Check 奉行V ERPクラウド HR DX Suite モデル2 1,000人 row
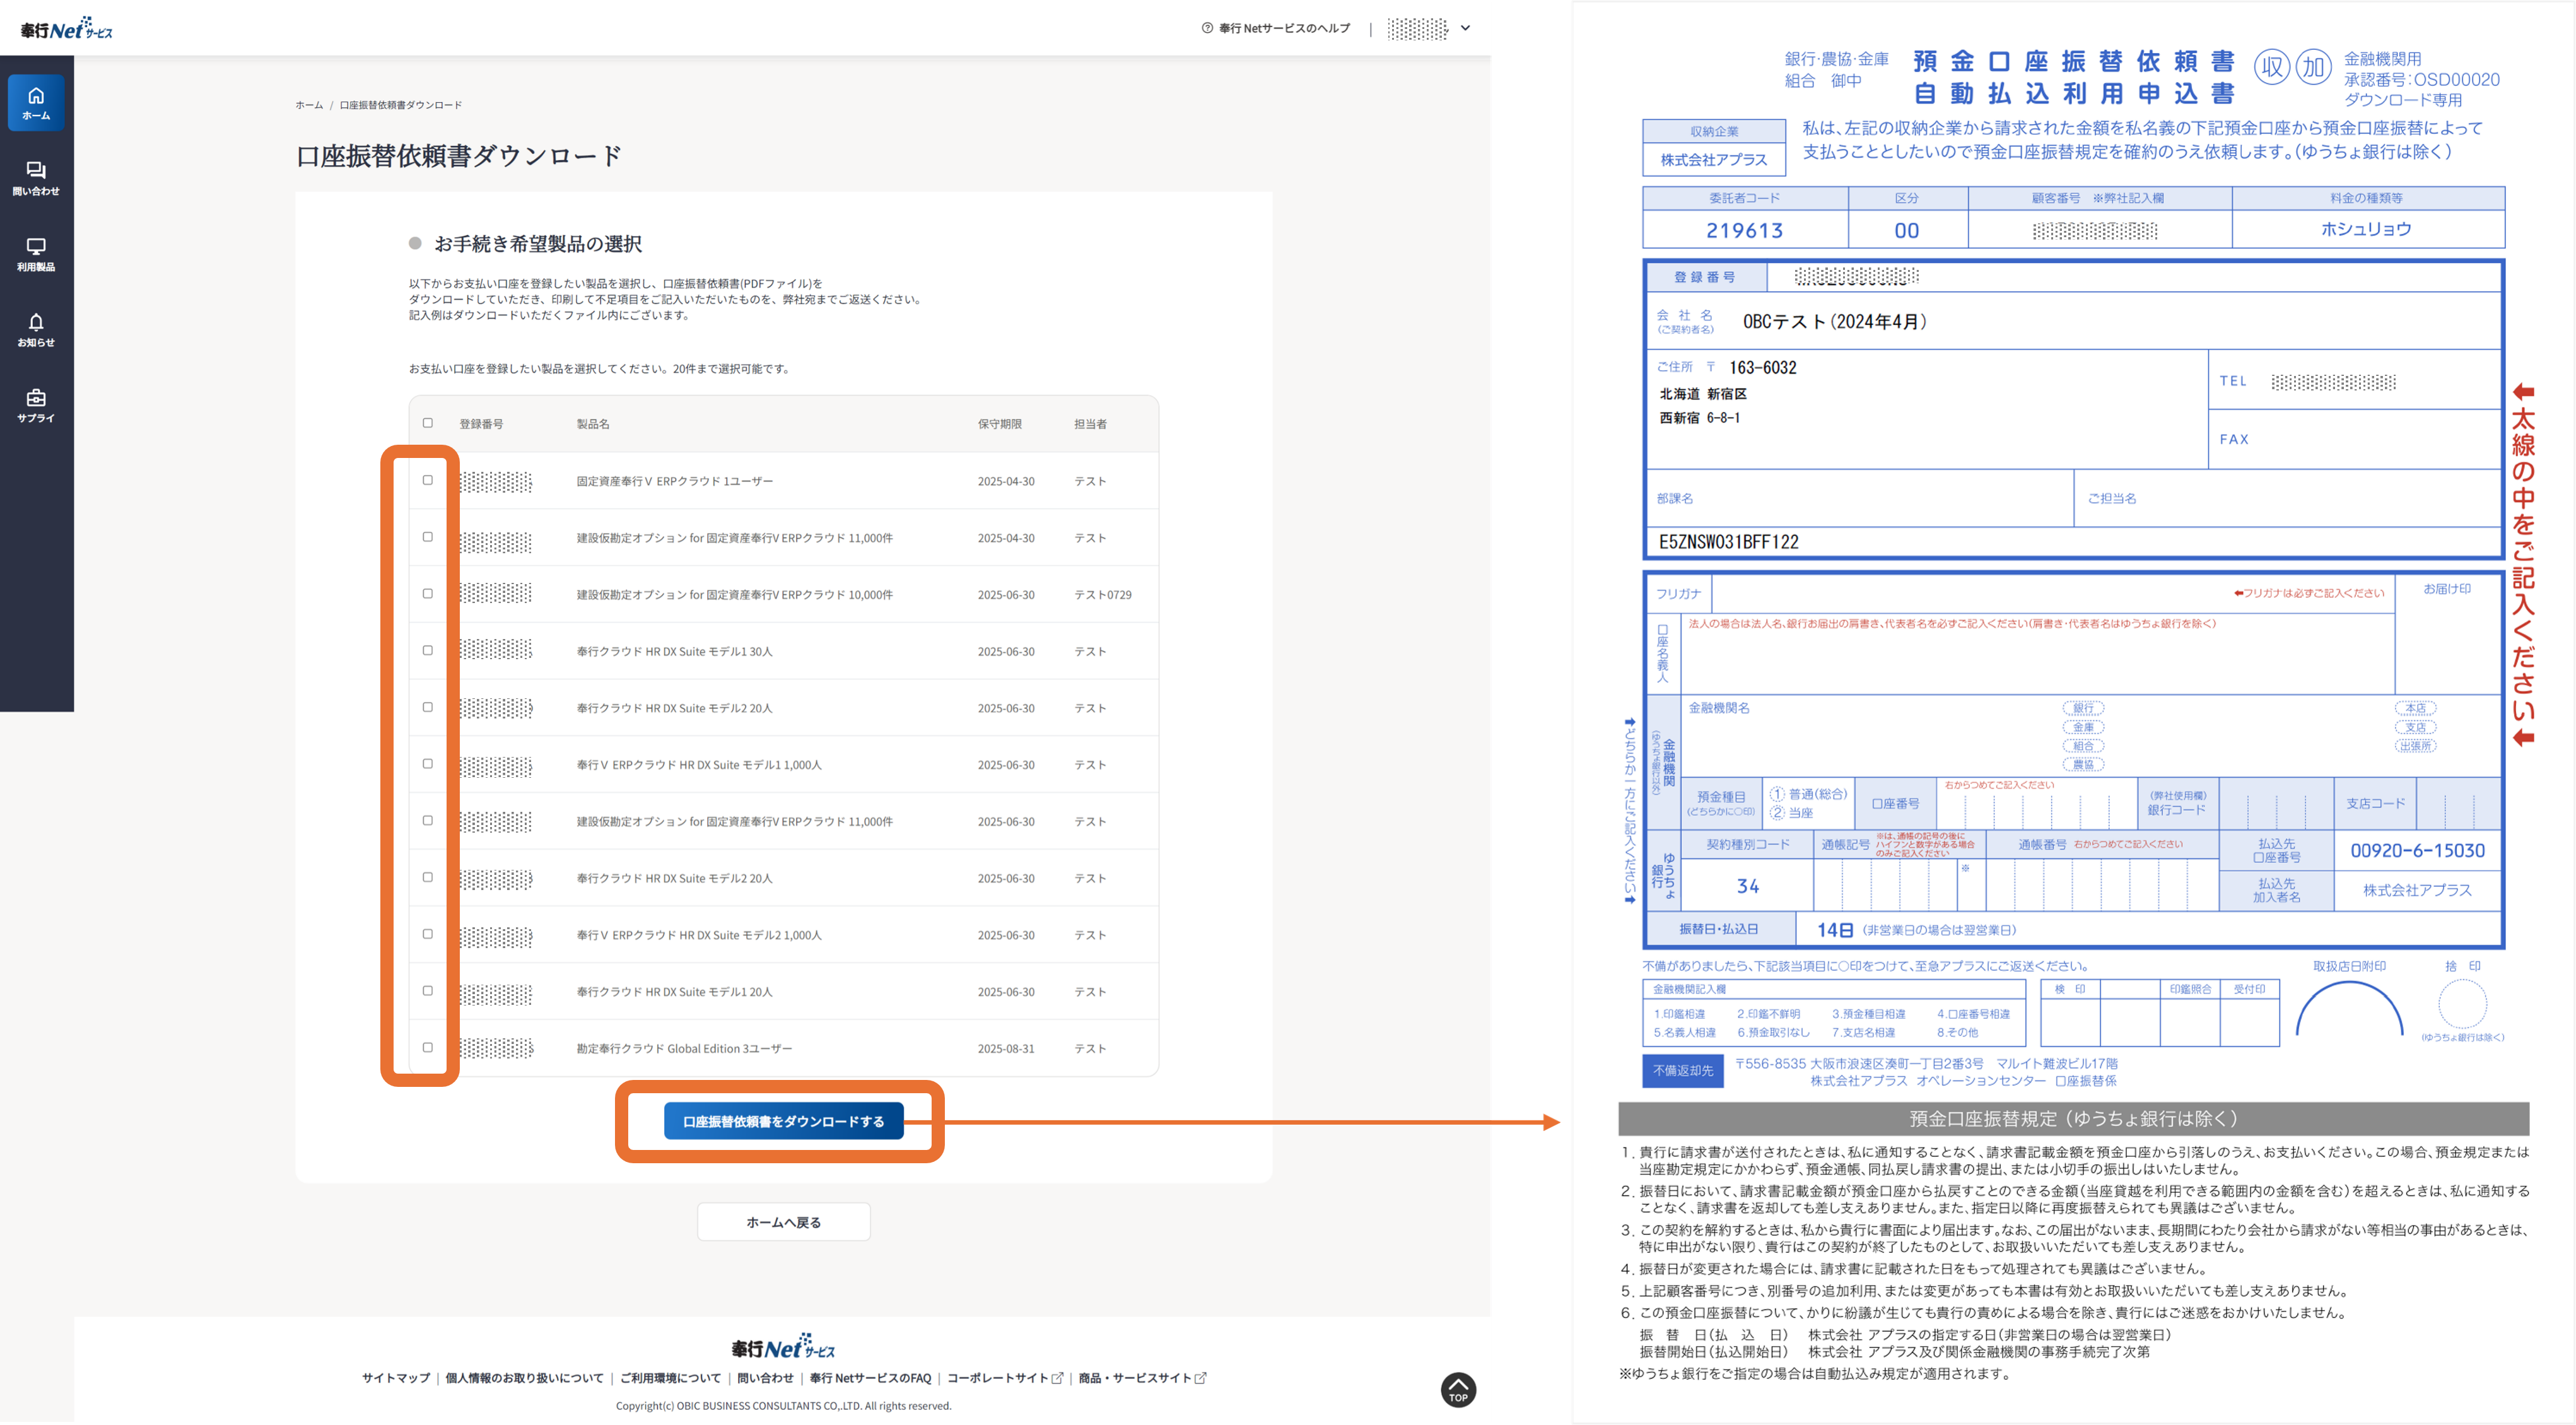 428,934
